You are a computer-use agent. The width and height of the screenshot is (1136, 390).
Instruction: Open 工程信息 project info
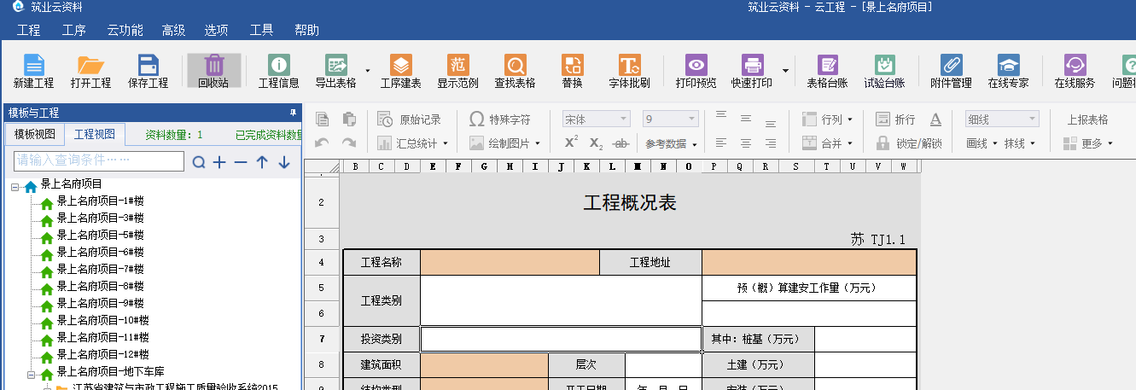[x=279, y=72]
